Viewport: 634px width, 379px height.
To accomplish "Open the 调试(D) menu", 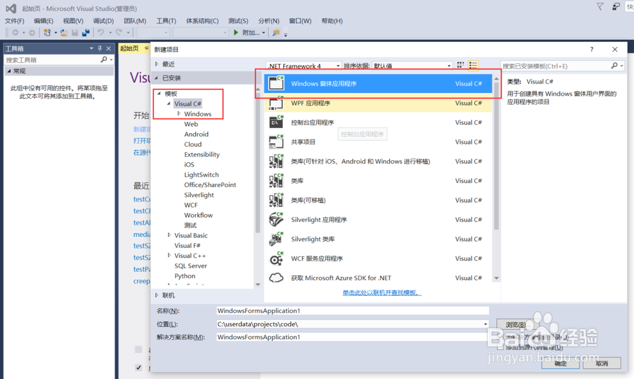I will click(103, 21).
